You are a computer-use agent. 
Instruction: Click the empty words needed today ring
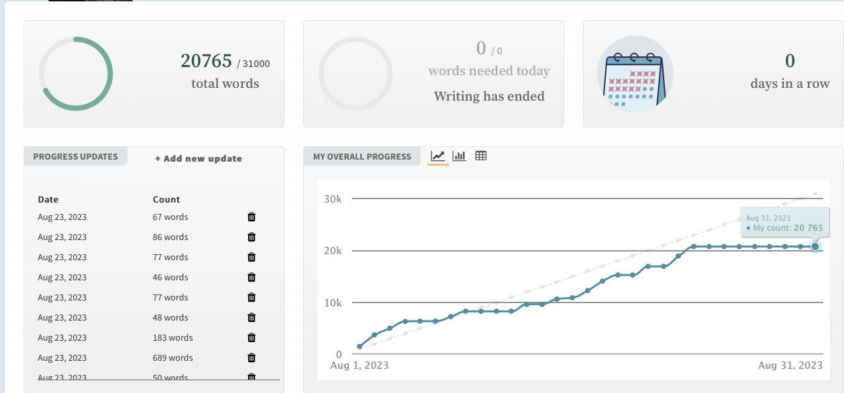[356, 74]
